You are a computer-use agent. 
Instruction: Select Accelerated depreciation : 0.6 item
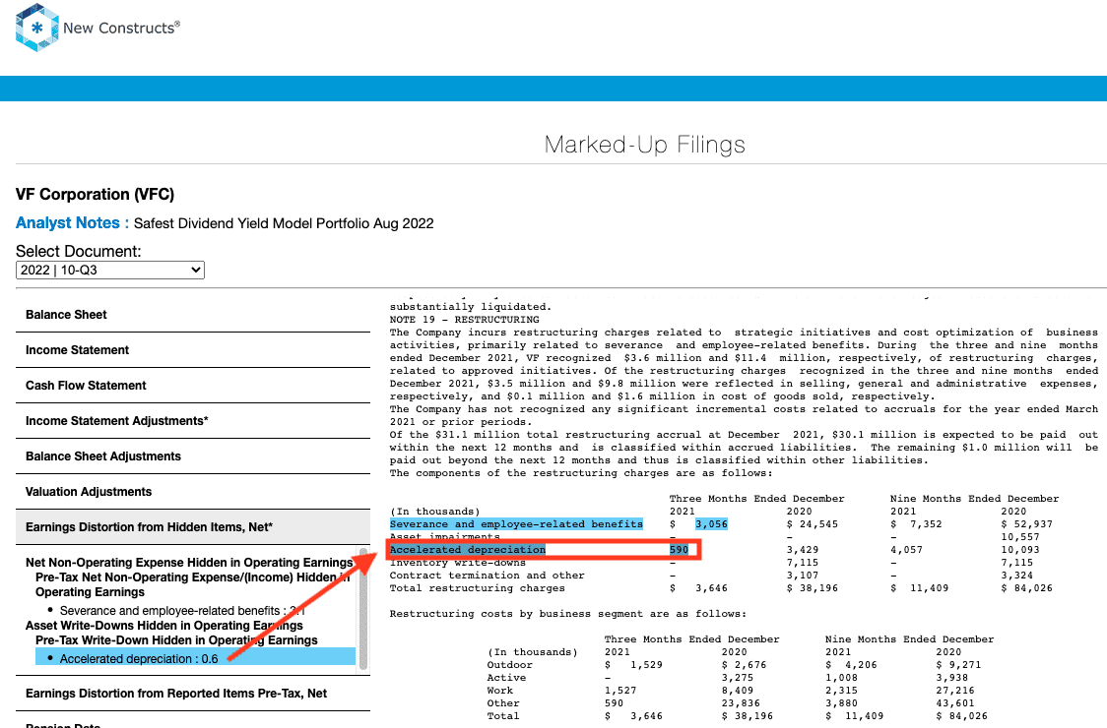click(196, 659)
